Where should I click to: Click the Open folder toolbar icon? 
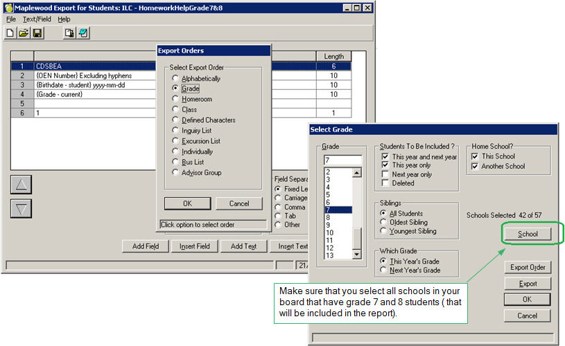tap(24, 33)
